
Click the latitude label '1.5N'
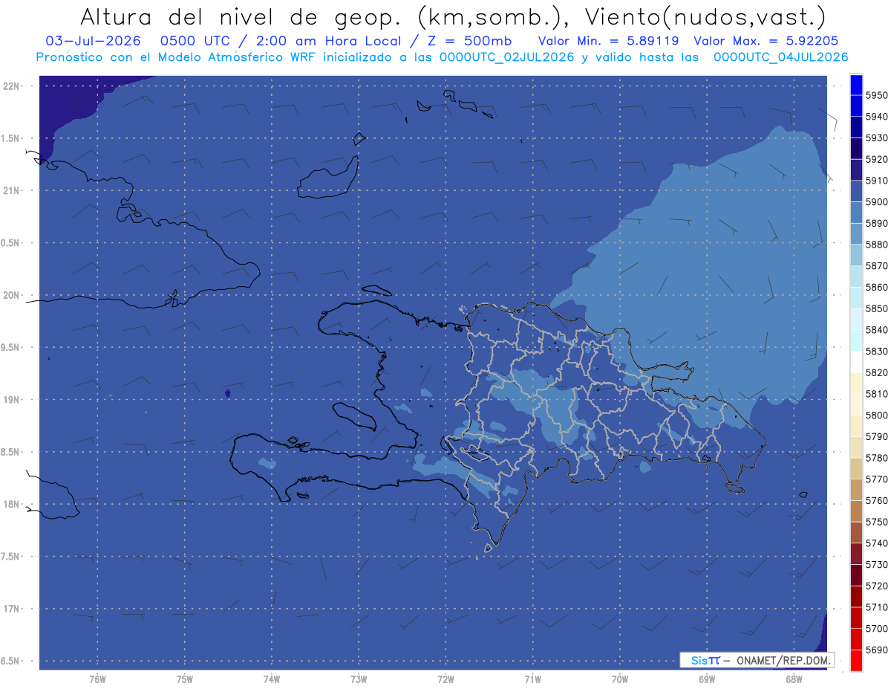[11, 138]
